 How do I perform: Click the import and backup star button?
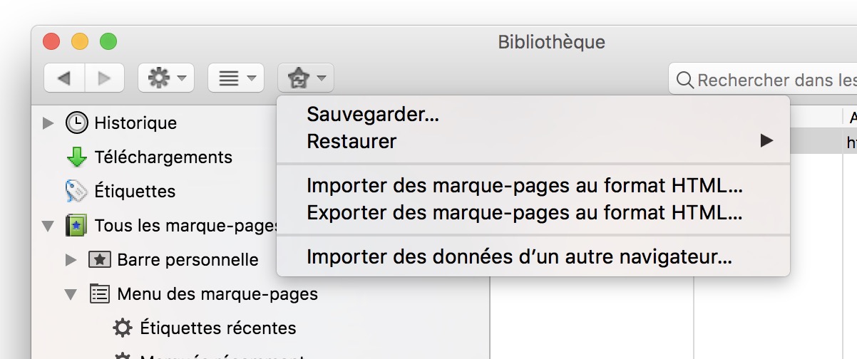point(305,78)
